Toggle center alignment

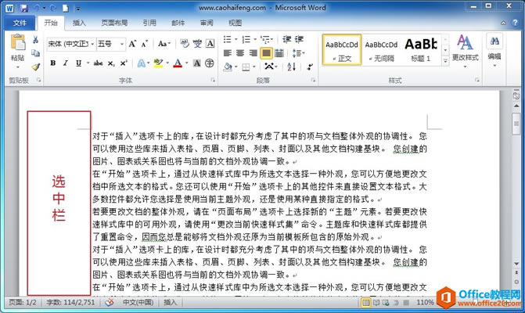pos(240,53)
